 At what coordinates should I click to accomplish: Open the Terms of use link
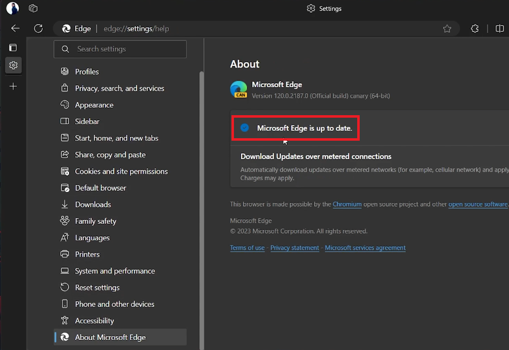click(247, 248)
